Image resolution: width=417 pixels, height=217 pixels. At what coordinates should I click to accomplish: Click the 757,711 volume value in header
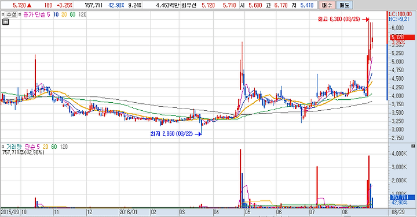coord(94,5)
